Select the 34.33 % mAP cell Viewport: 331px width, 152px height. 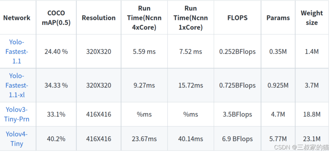click(x=56, y=85)
